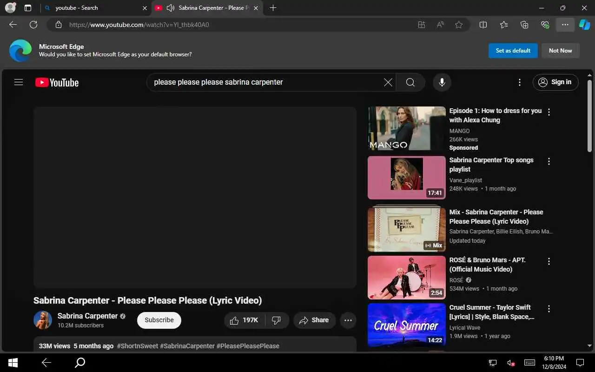Image resolution: width=595 pixels, height=372 pixels.
Task: Open more actions menu beside Share
Action: [348, 320]
